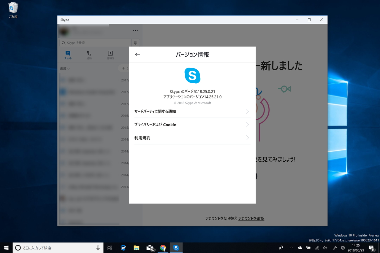Toggle the speaker volume tray icon
This screenshot has height=253, width=380.
tap(325, 248)
